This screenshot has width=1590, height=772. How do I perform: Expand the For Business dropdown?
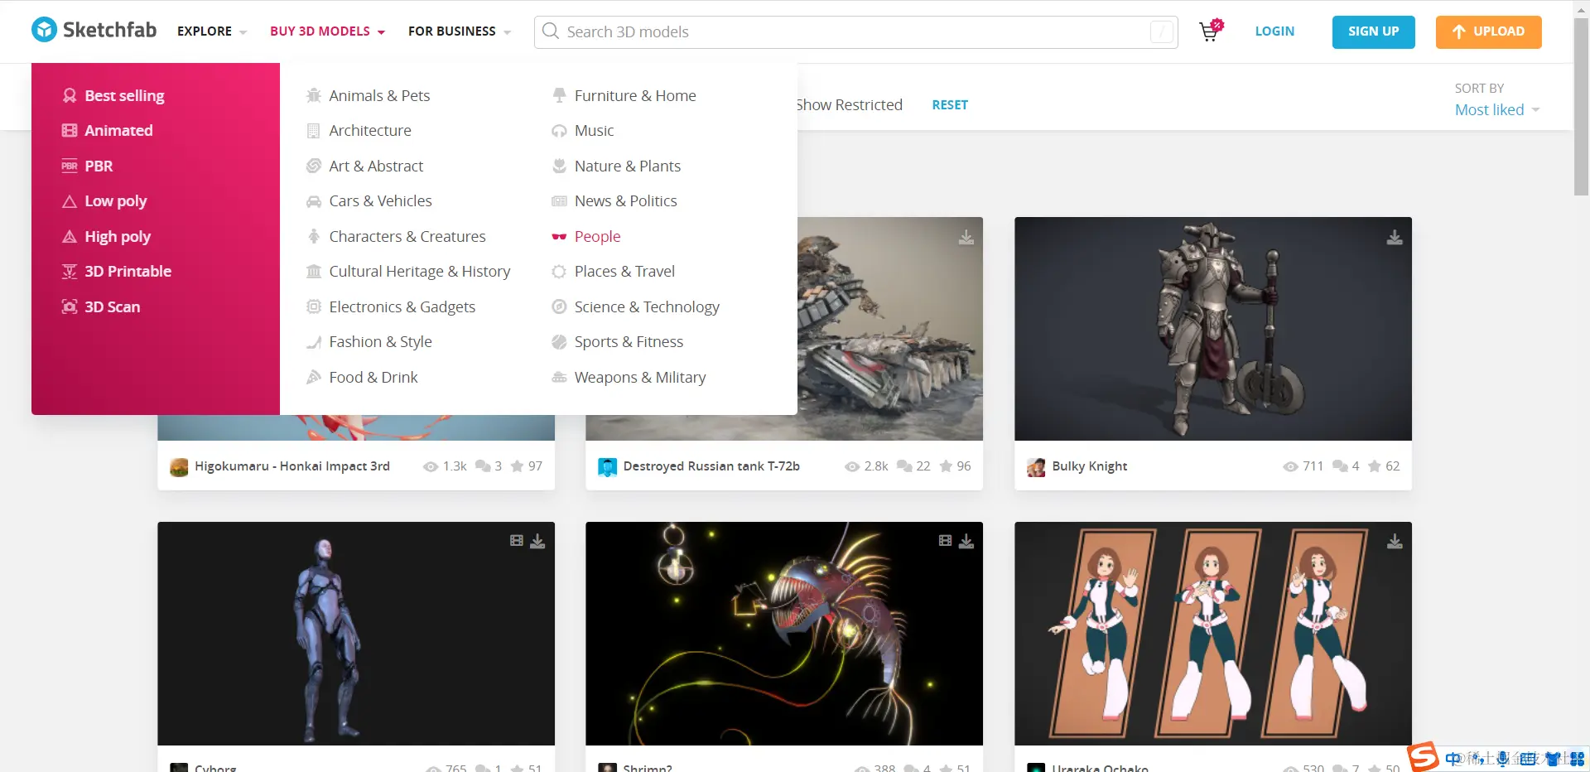click(x=460, y=31)
